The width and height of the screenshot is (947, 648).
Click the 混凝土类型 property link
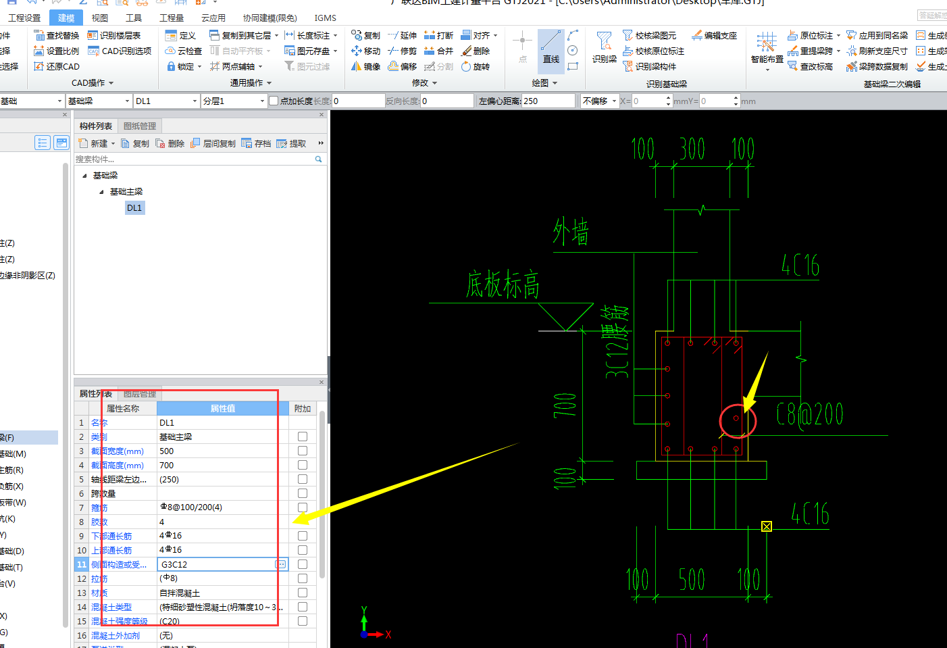click(111, 607)
